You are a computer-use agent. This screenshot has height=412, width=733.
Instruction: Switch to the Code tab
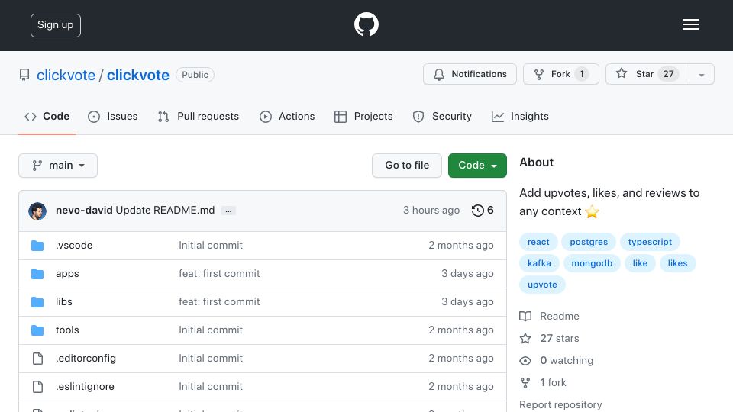[x=47, y=116]
